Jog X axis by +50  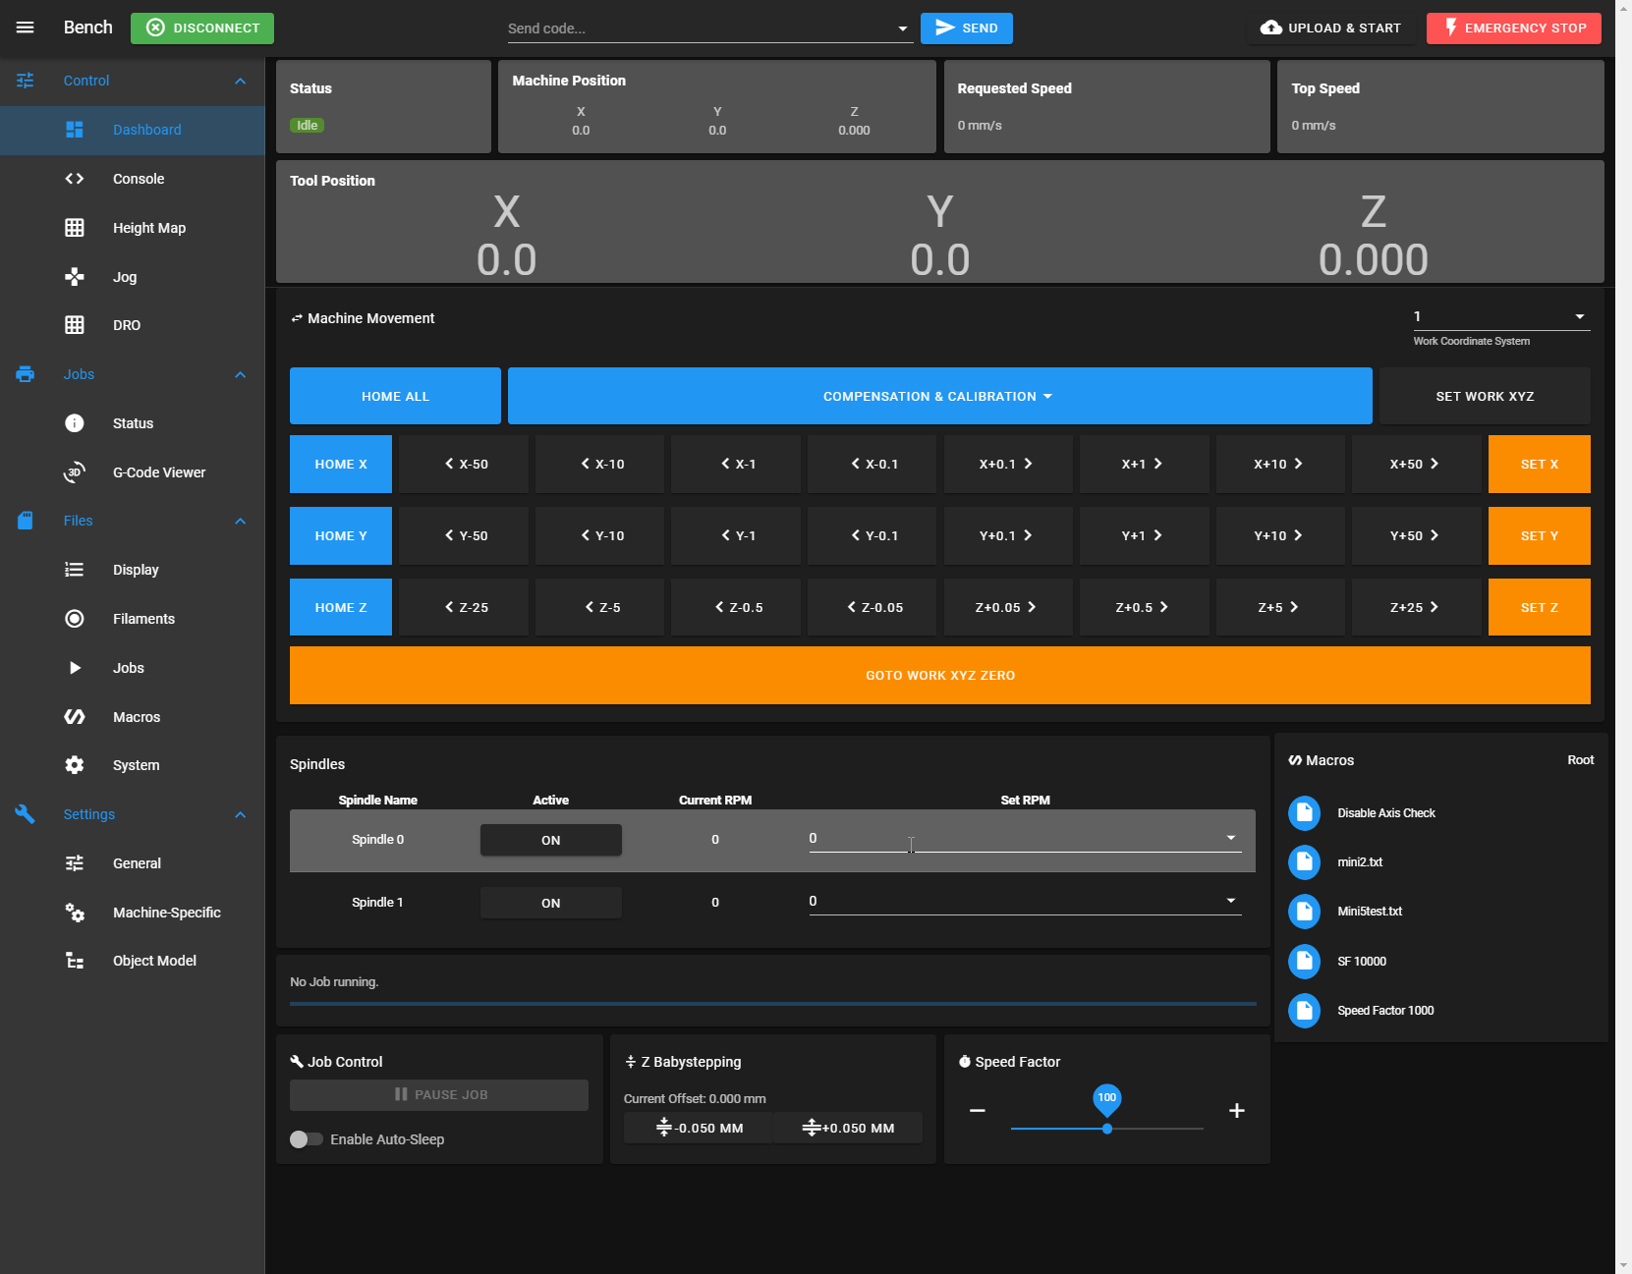[1416, 464]
